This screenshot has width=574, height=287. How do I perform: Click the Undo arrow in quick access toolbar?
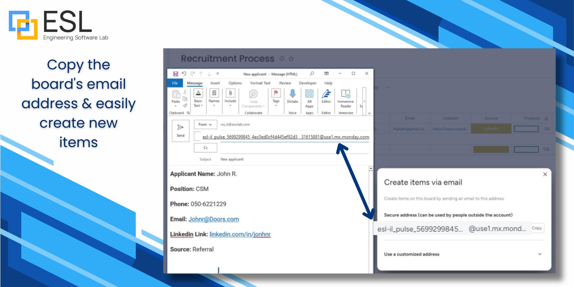click(x=184, y=74)
